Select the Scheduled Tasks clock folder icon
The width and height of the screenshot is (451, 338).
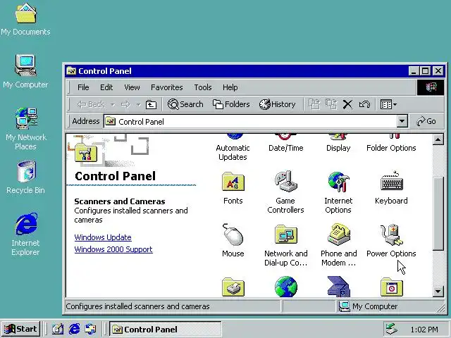click(x=392, y=287)
